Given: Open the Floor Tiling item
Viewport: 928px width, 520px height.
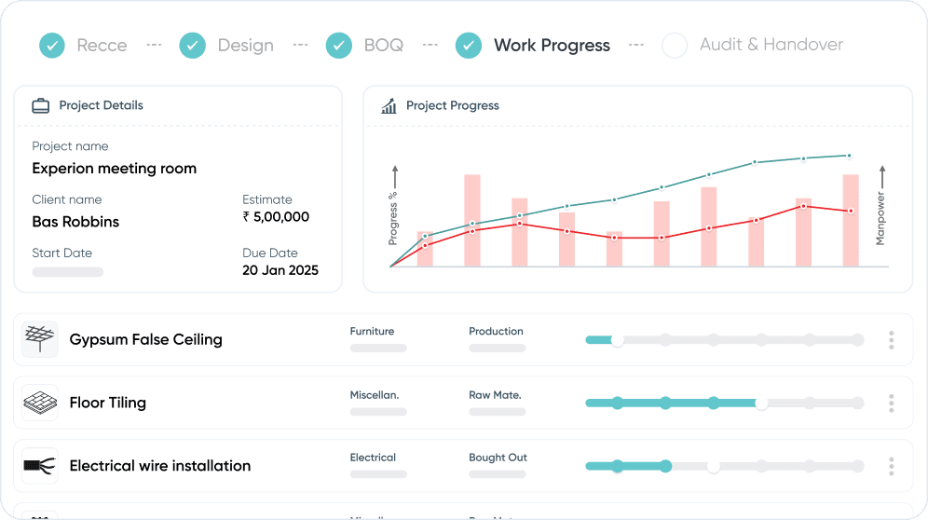Looking at the screenshot, I should (107, 403).
